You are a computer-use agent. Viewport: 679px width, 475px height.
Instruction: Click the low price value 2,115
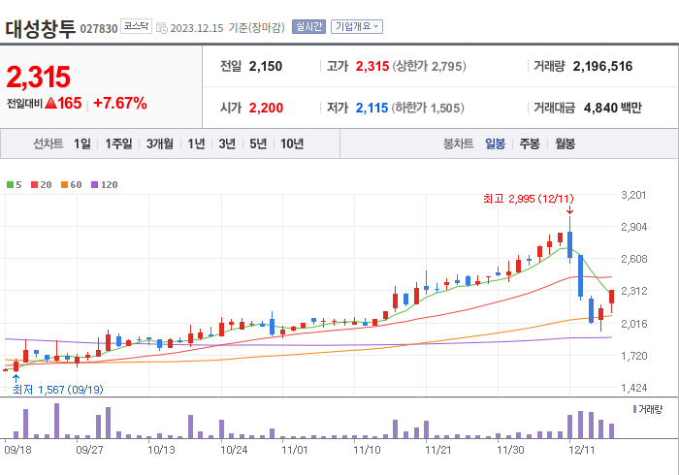click(x=372, y=108)
